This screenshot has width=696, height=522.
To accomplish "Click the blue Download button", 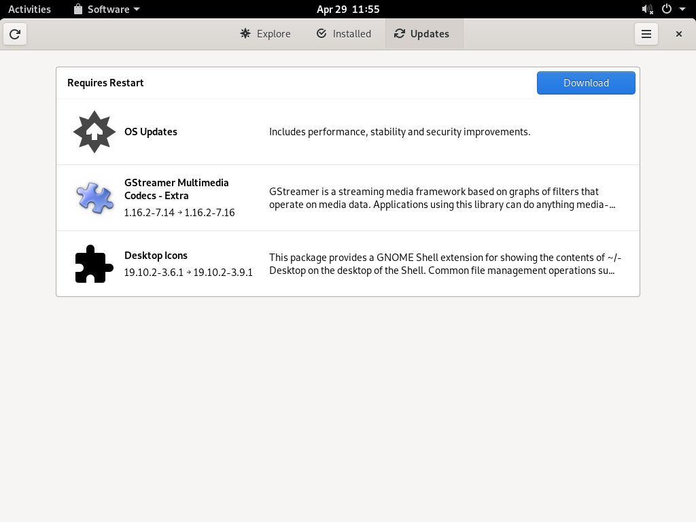I will [586, 83].
